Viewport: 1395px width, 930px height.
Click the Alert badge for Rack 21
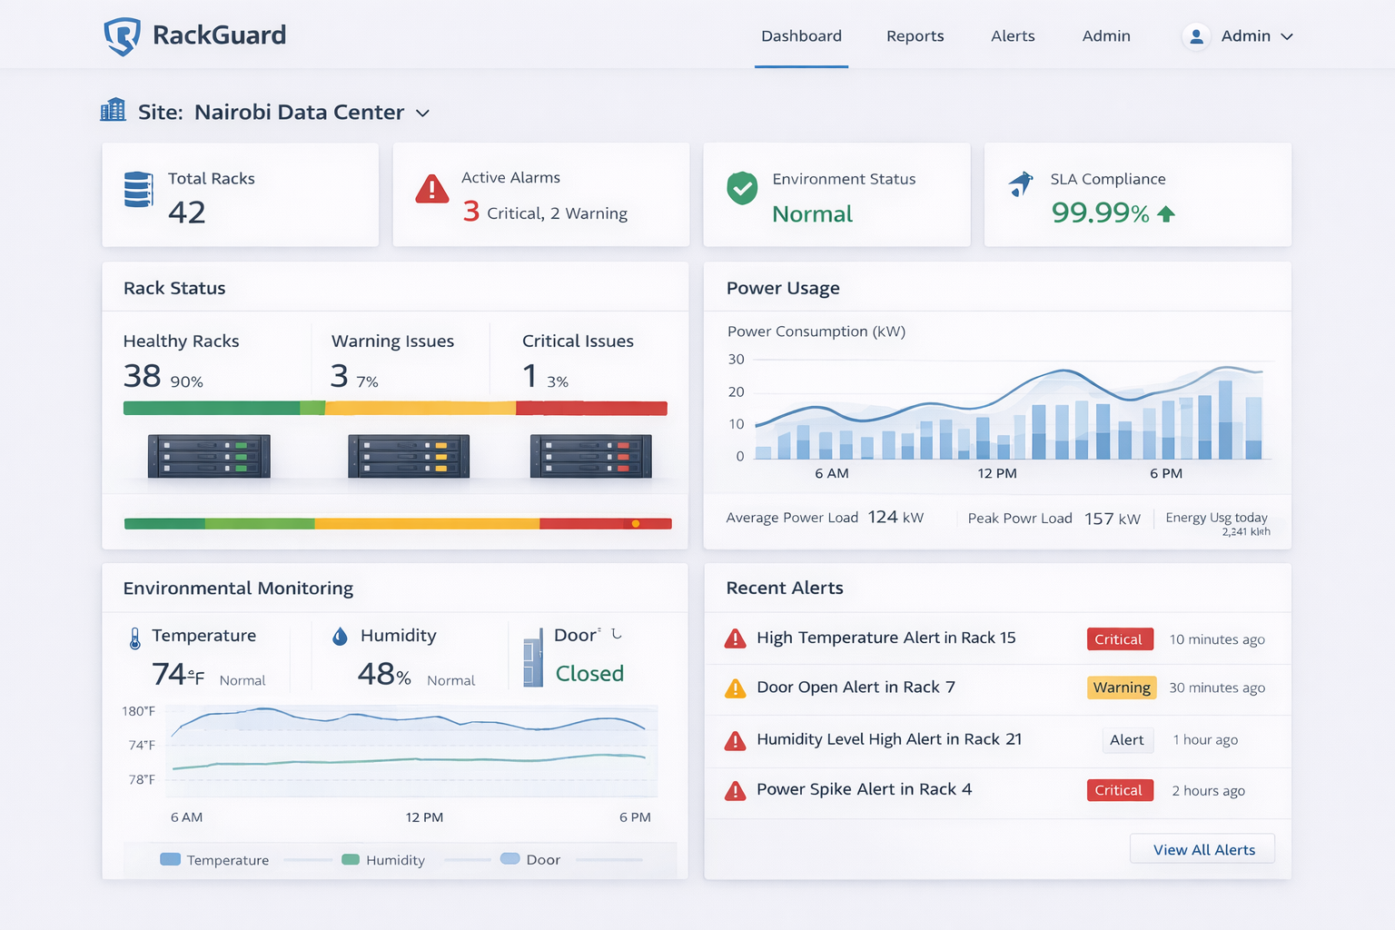click(1127, 740)
